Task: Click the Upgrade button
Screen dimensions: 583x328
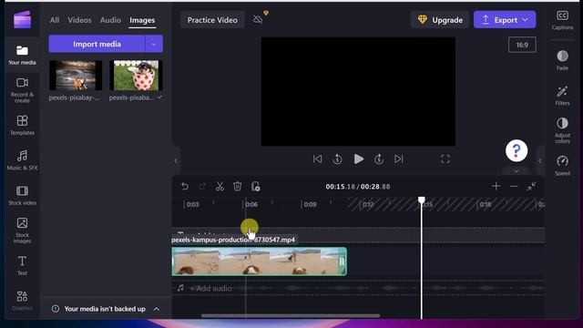Action: coord(440,20)
